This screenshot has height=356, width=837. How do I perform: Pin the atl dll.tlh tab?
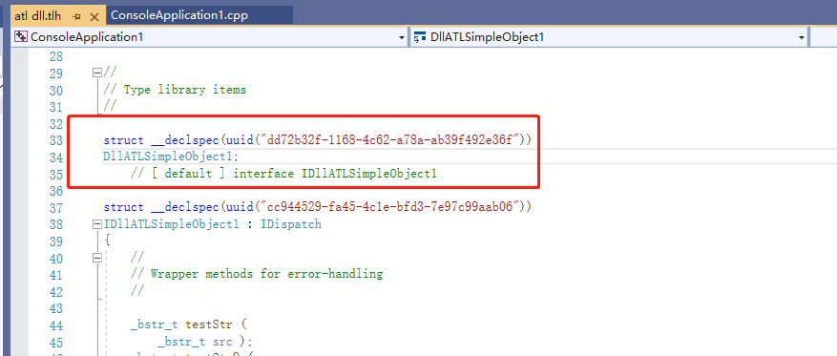click(x=76, y=16)
